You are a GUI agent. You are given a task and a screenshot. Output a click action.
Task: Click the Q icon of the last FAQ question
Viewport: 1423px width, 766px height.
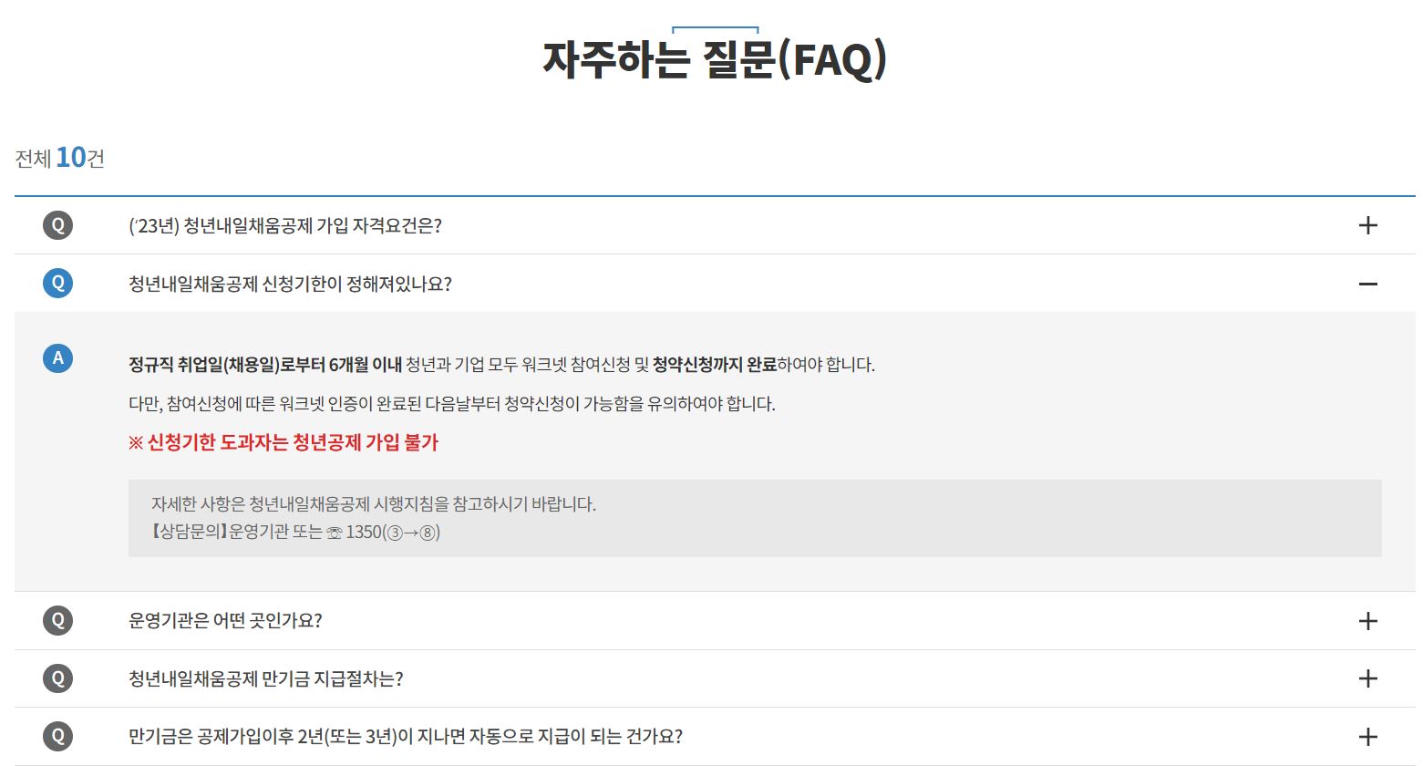point(57,735)
